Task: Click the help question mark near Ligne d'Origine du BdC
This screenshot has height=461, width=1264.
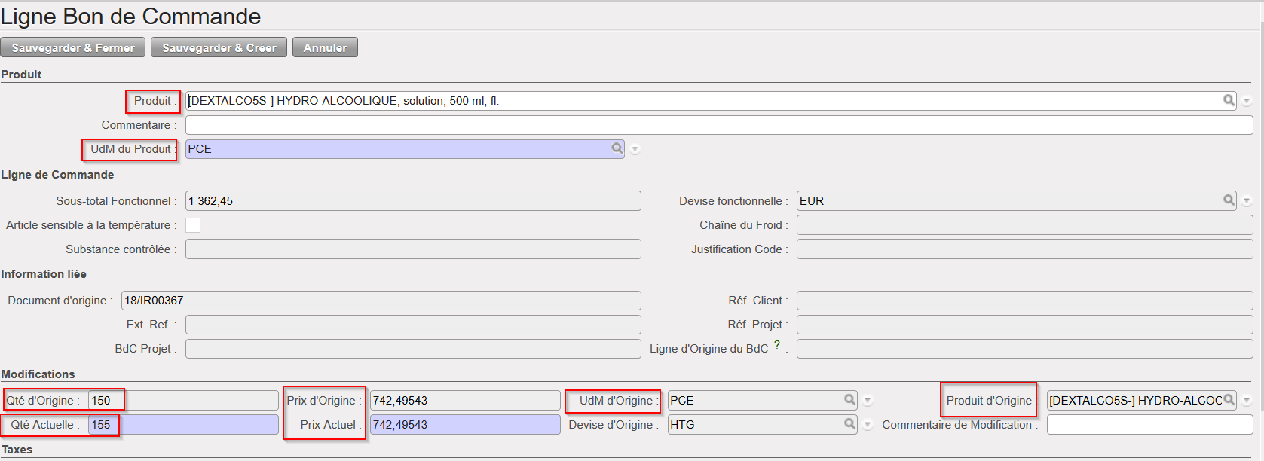Action: tap(777, 345)
